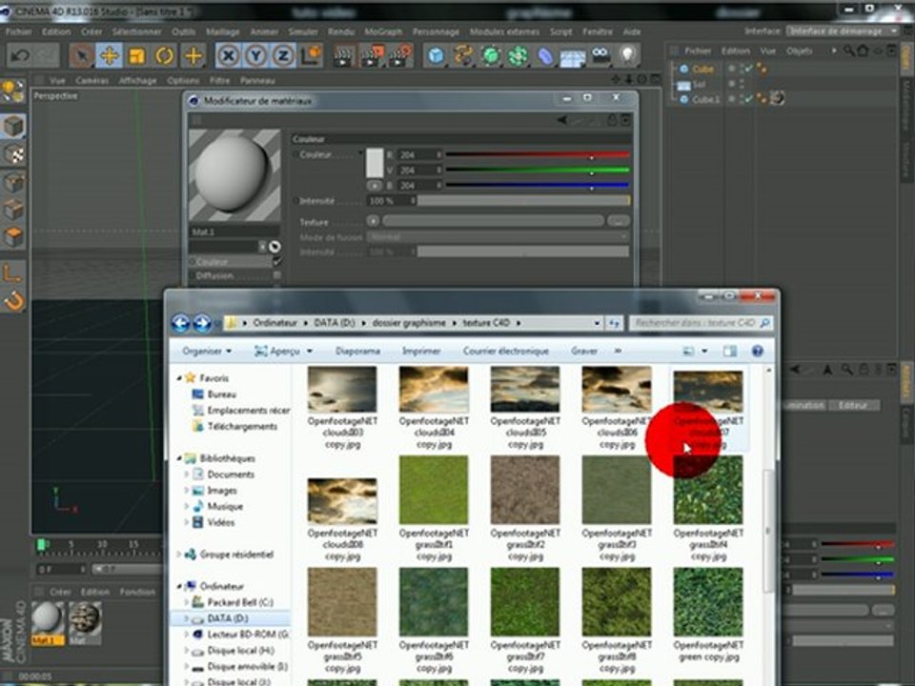
Task: Toggle the X axis lock
Action: (x=228, y=56)
